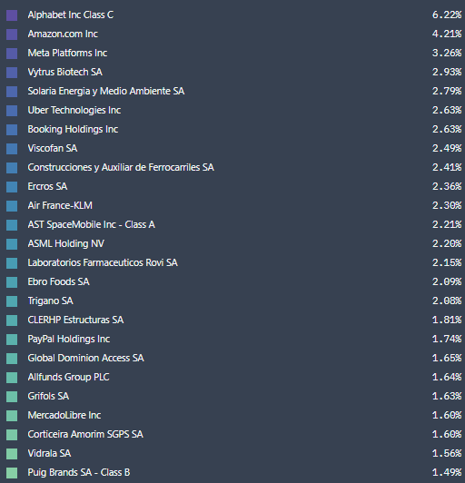Select the swatch next to Vytrus Biotech SA
The image size is (465, 483).
(12, 73)
